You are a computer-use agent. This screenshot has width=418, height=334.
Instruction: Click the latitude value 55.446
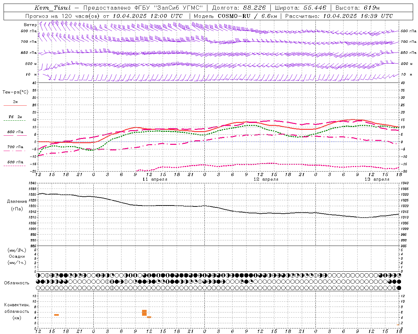click(315, 8)
